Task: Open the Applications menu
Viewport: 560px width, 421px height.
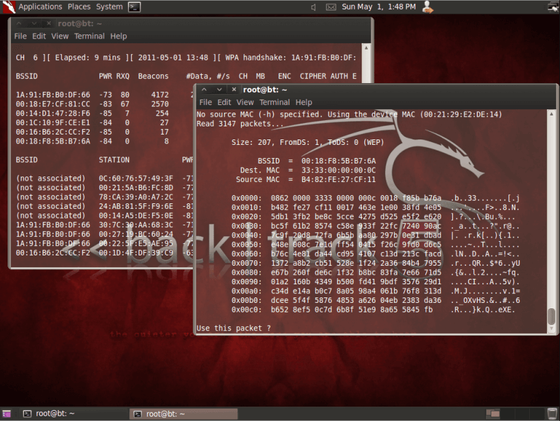Action: [40, 6]
